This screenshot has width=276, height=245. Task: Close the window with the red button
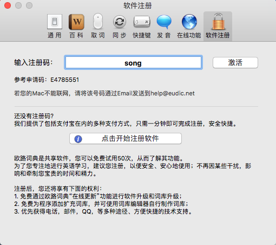8,5
